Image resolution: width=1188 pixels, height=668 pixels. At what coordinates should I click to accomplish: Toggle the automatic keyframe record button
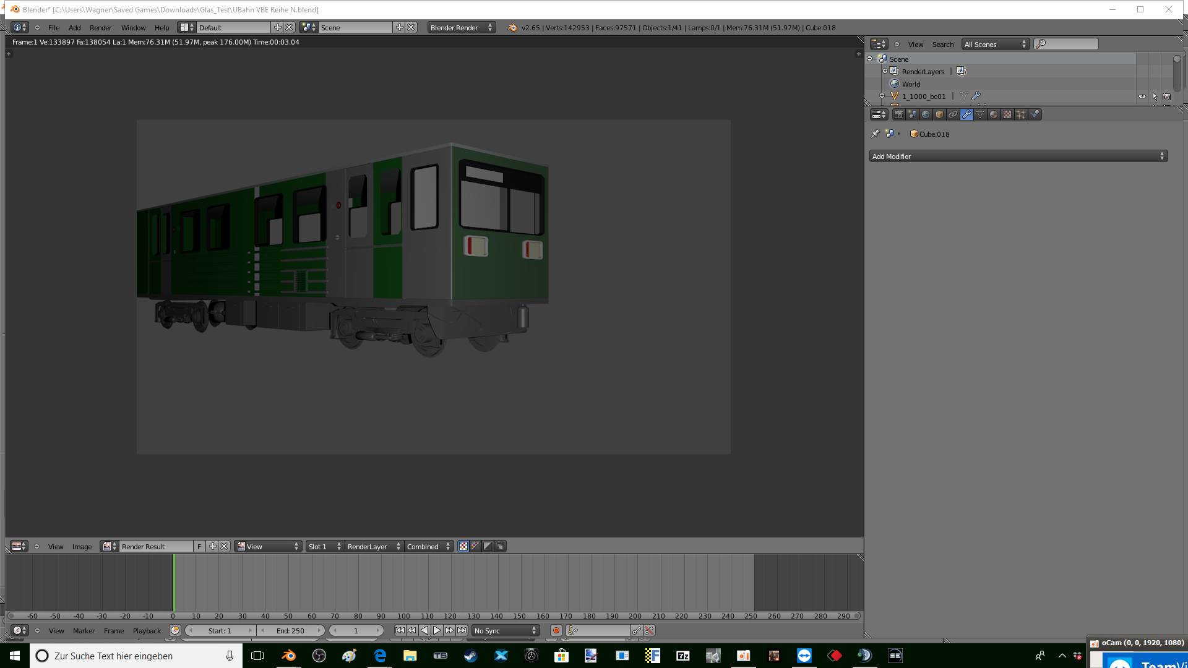pos(556,631)
